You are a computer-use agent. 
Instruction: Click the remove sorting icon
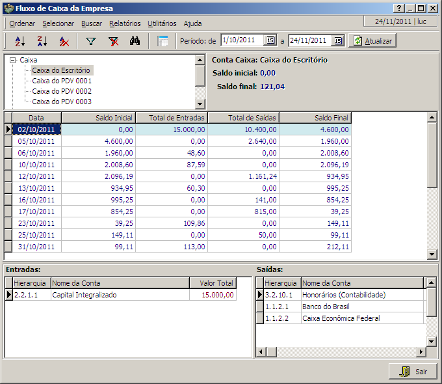(64, 41)
